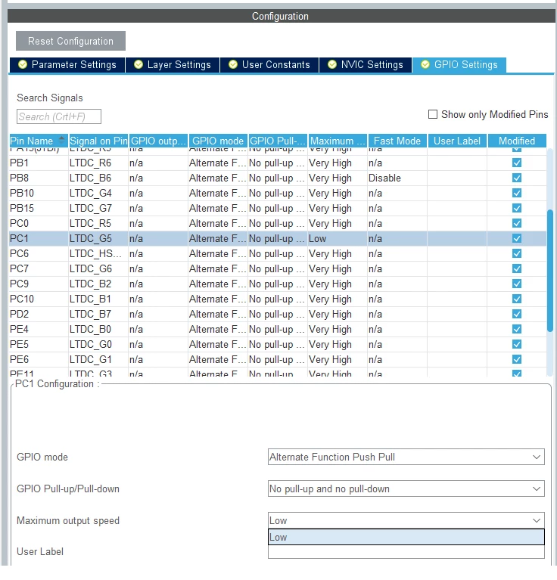Click the pin table vertical scrollbar
557x580 pixels.
click(x=550, y=271)
